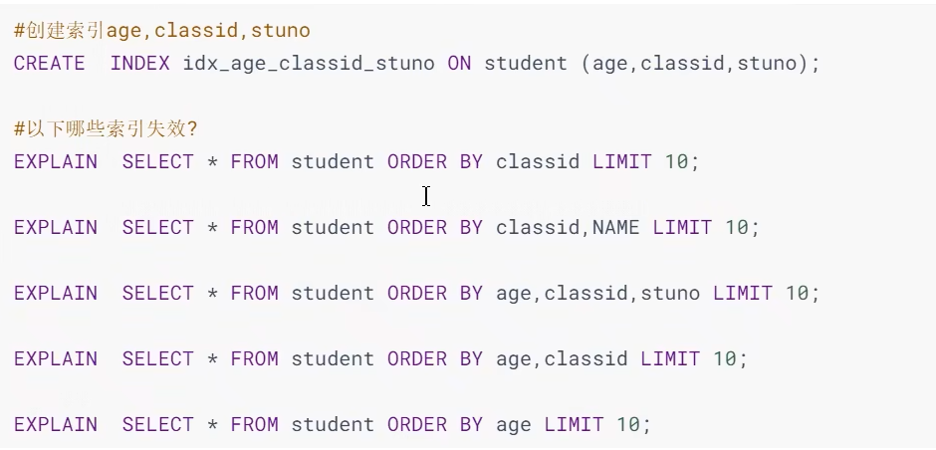Click FROM in the ORDER BY age,classid query

pyautogui.click(x=254, y=358)
